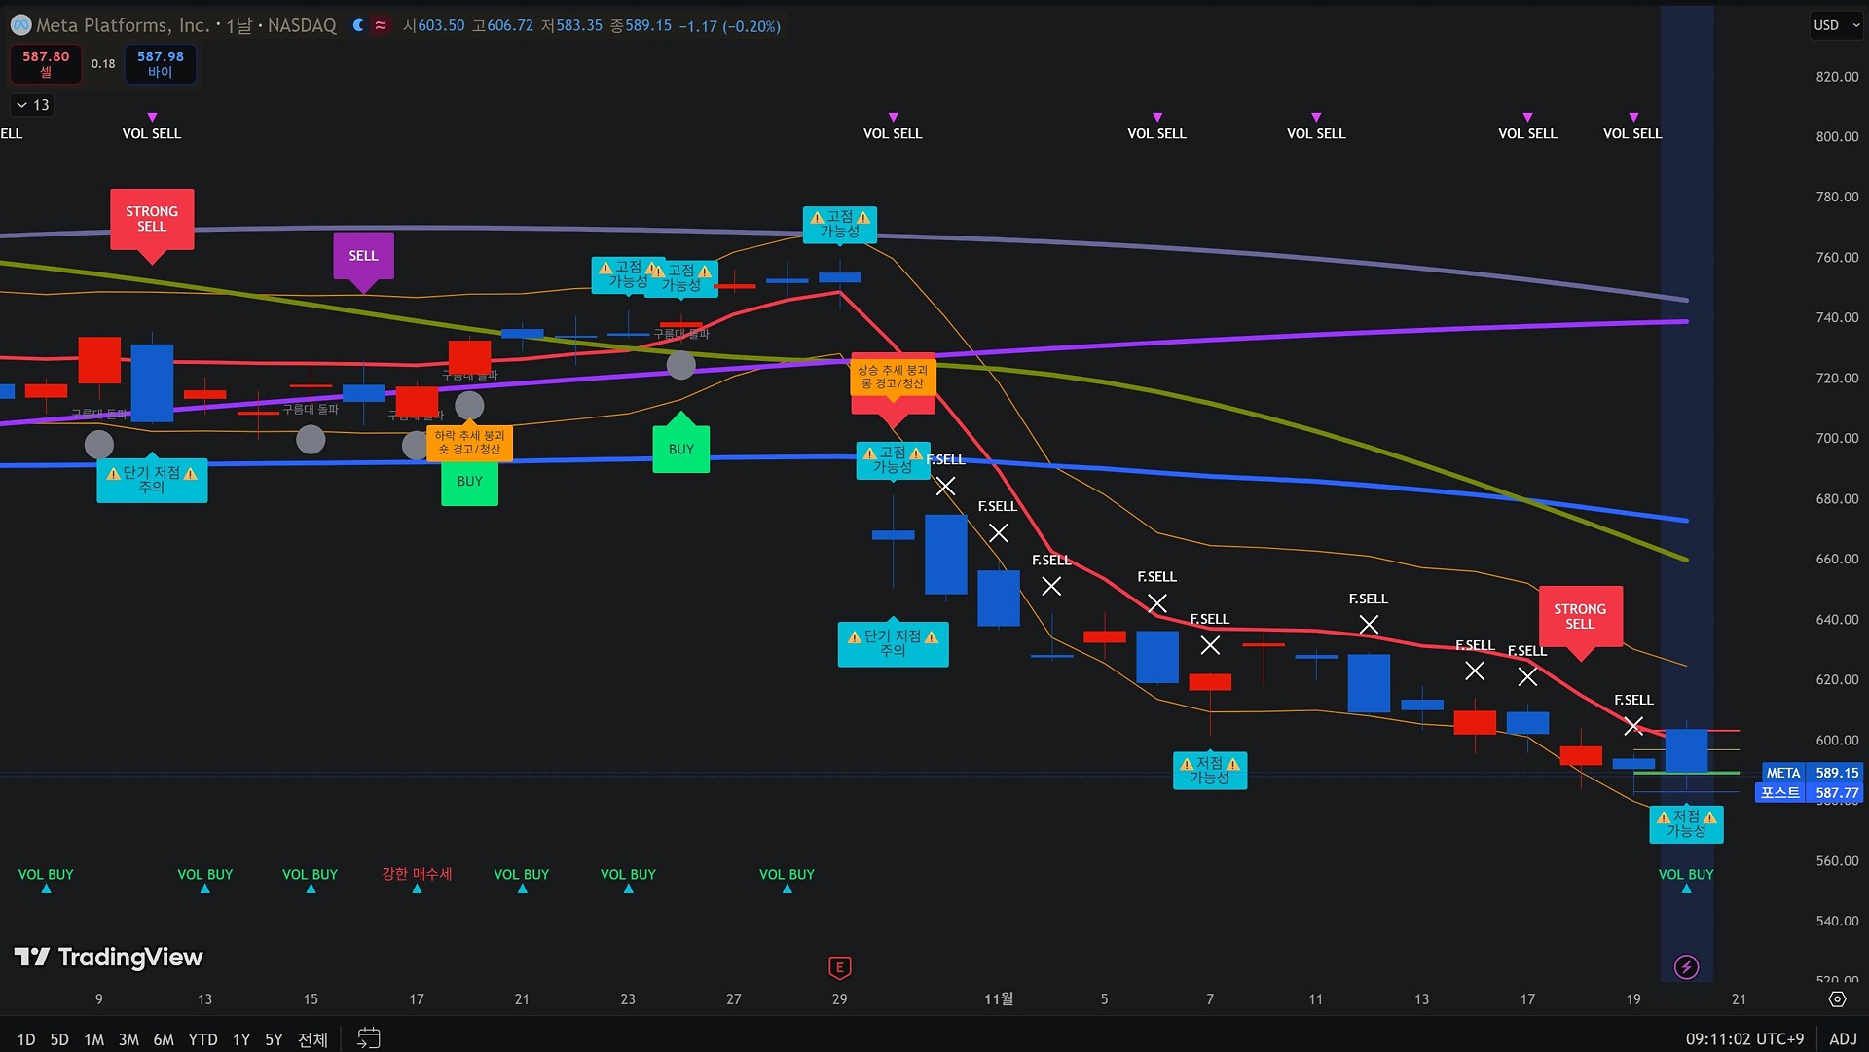Viewport: 1869px width, 1052px height.
Task: Click the red wavy data-status icon
Action: (x=381, y=25)
